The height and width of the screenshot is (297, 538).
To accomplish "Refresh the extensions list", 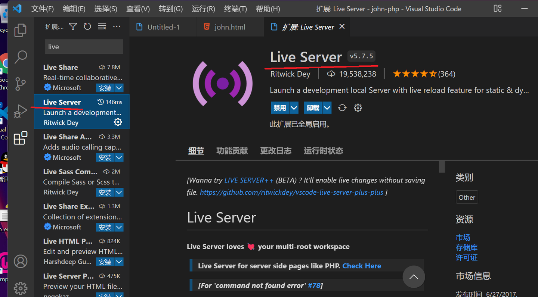I will [87, 26].
